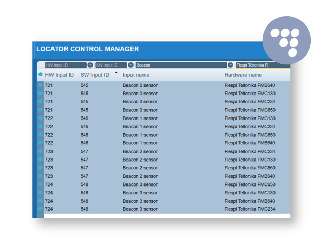Select dot of Beacon 2 sensor FMC130 row
The height and width of the screenshot is (239, 327).
(41, 160)
